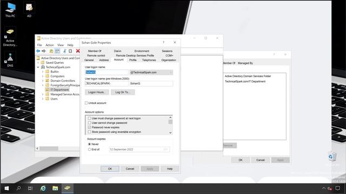The image size is (346, 194).
Task: Select Active Directory app on taskbar
Action: tap(67, 188)
